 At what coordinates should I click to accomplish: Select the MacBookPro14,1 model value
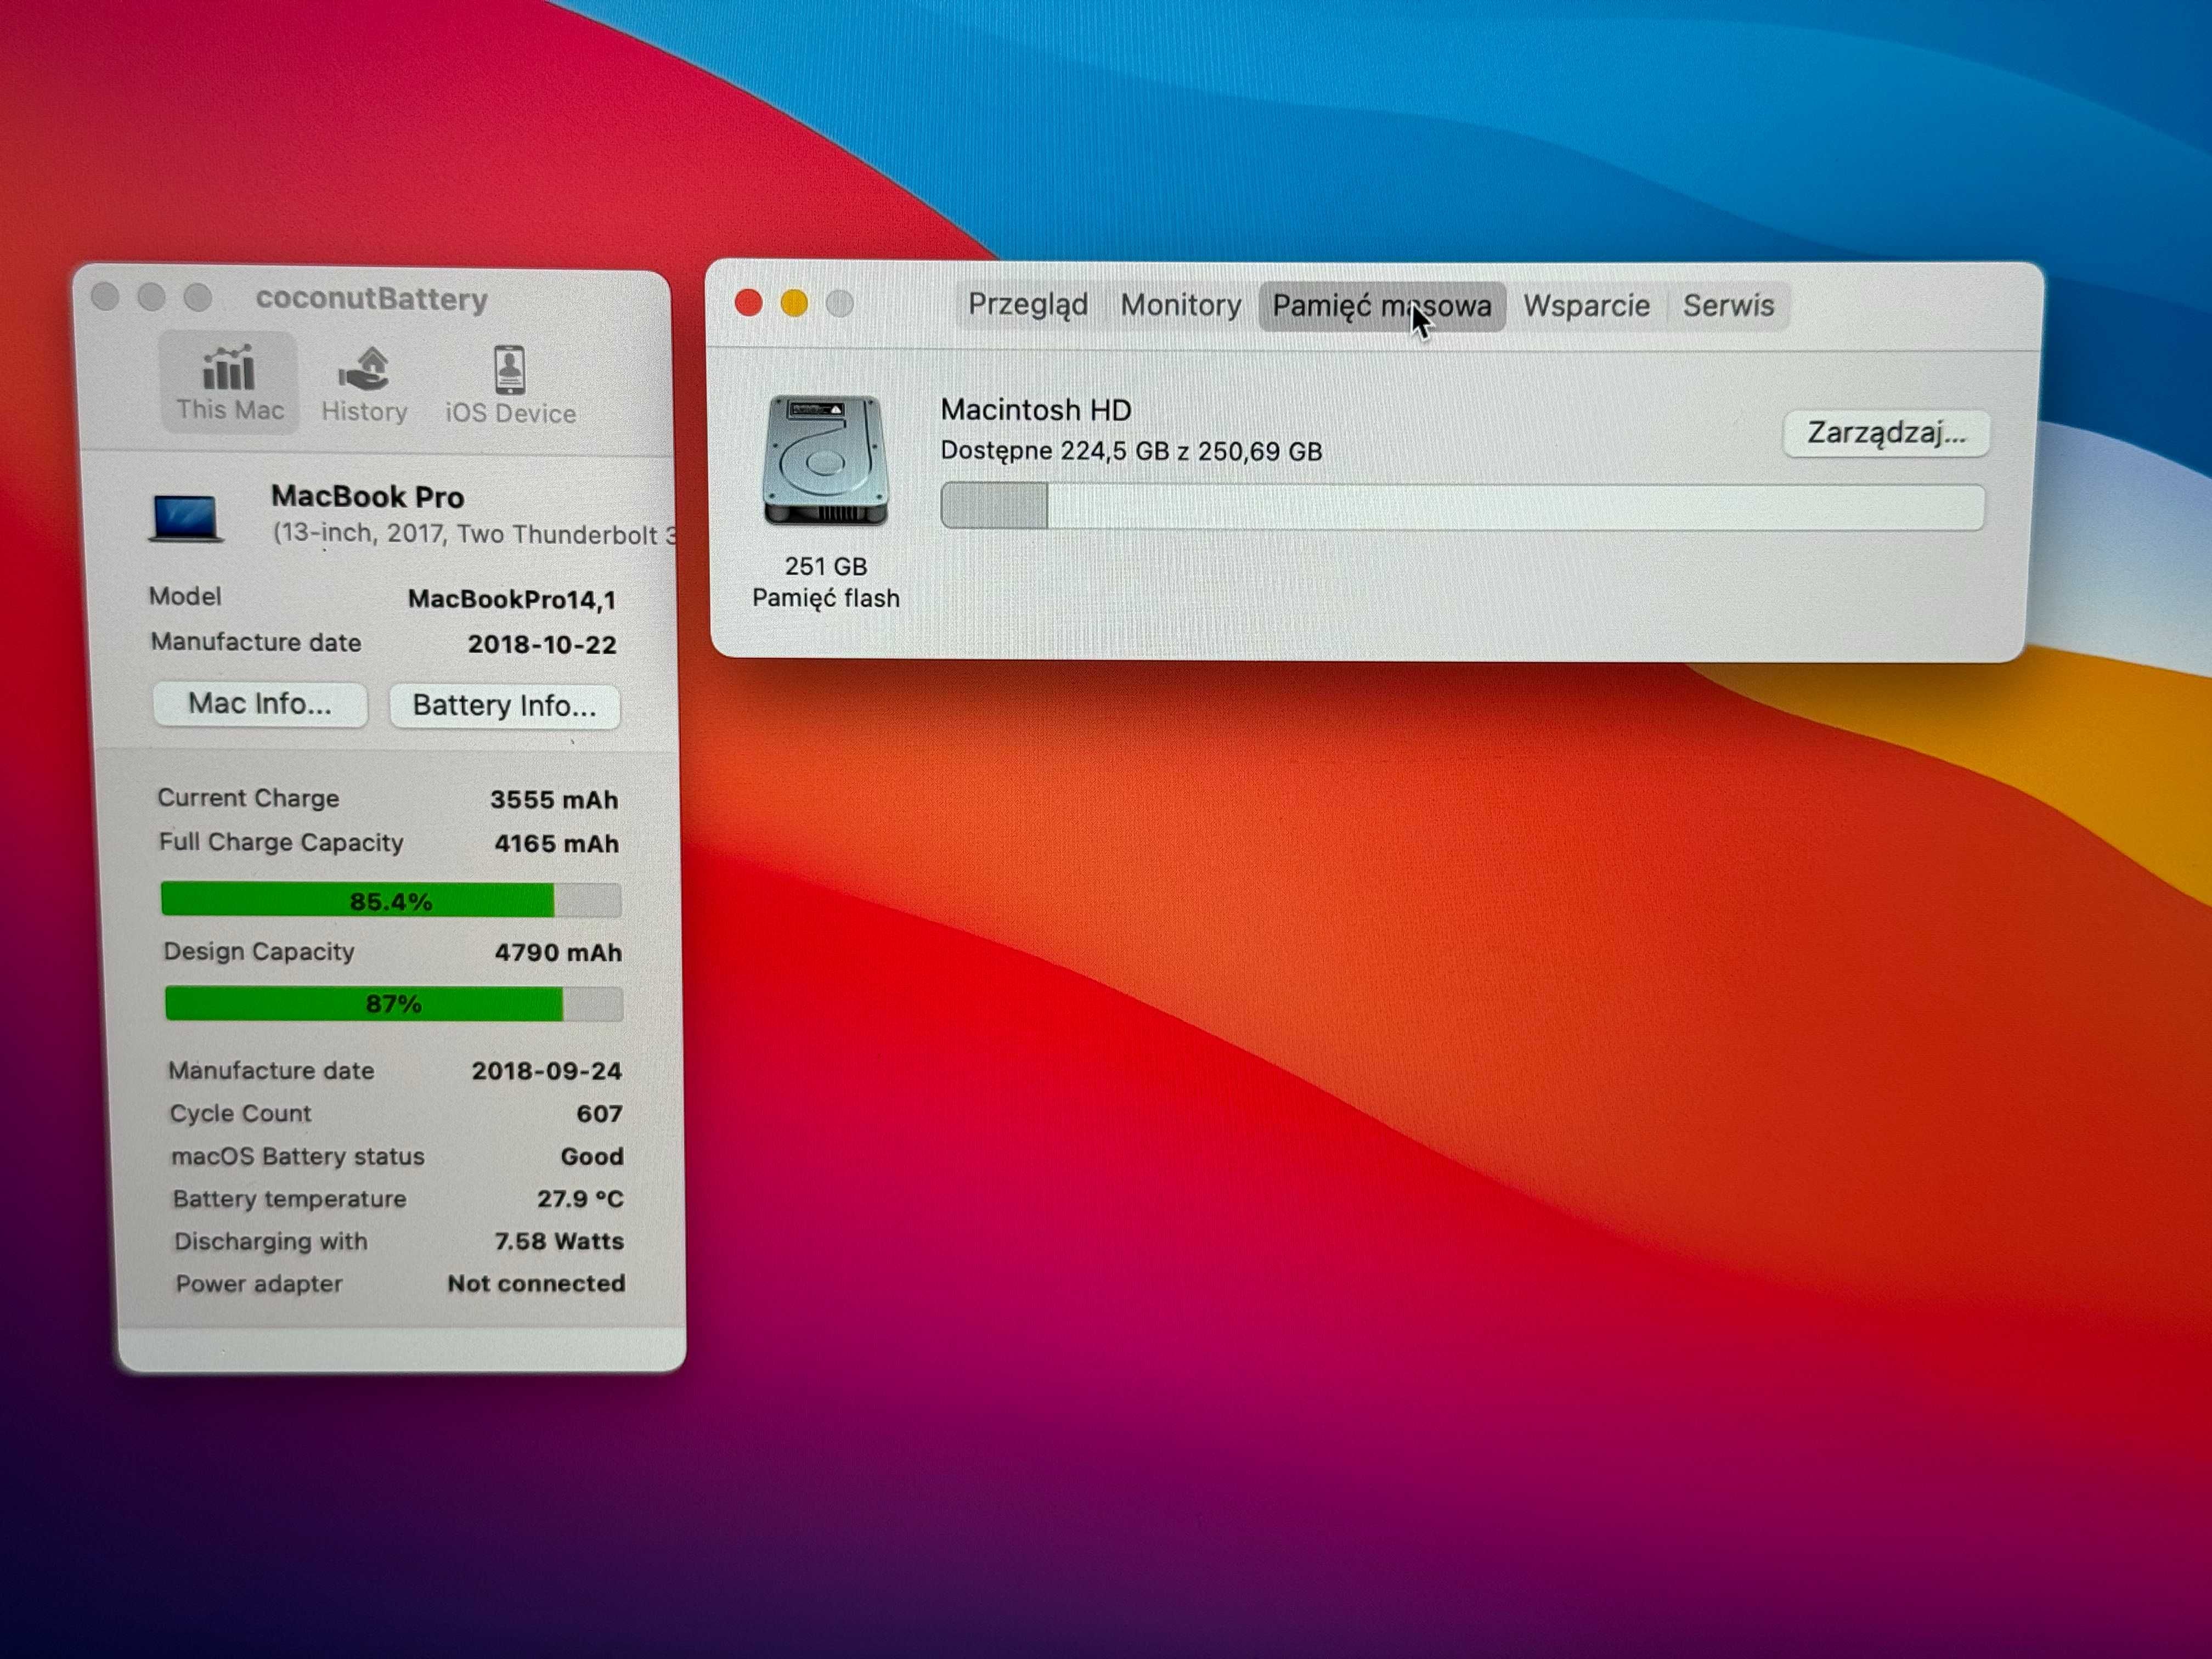512,599
